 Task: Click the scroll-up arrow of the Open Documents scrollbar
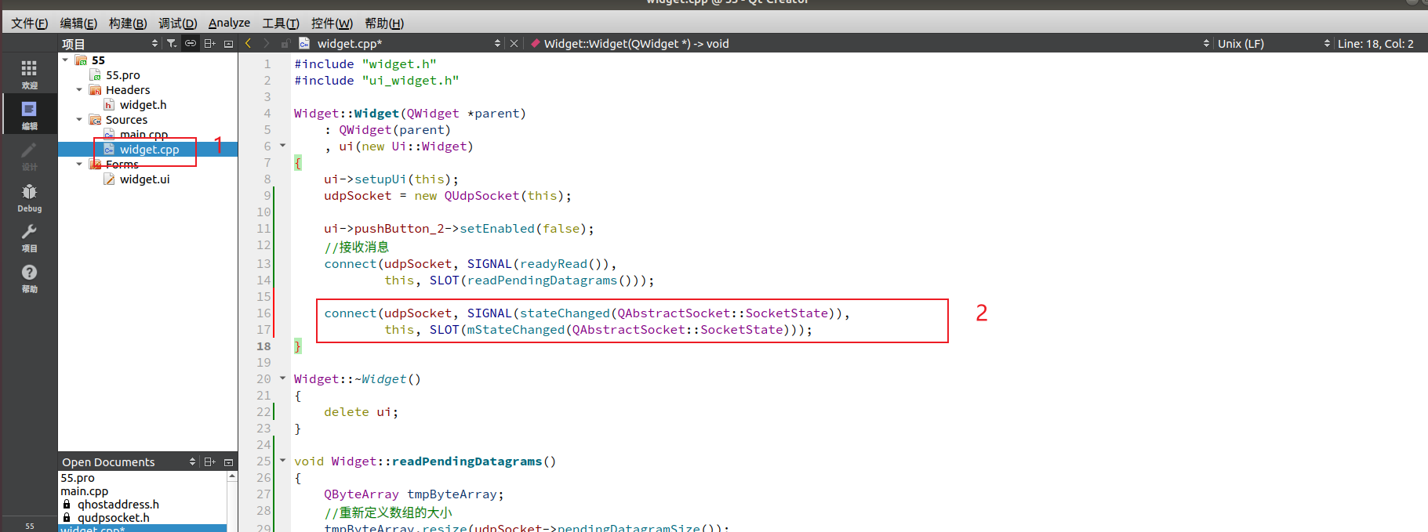pyautogui.click(x=232, y=476)
